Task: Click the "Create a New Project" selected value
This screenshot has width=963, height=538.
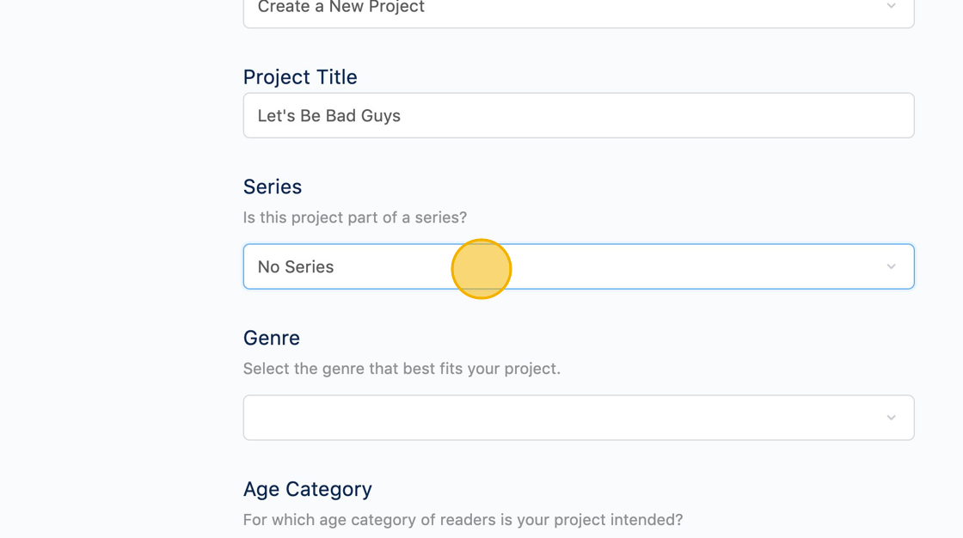Action: click(341, 8)
